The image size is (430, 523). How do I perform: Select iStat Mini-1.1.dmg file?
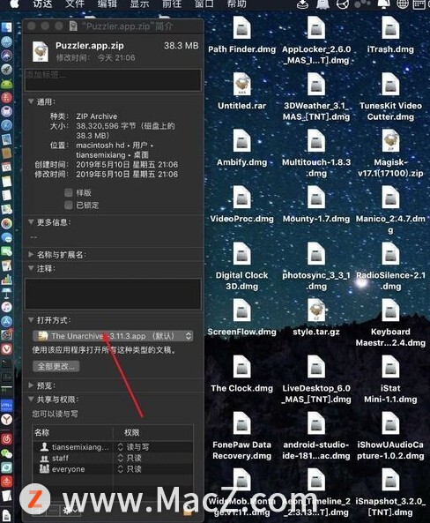tap(390, 367)
